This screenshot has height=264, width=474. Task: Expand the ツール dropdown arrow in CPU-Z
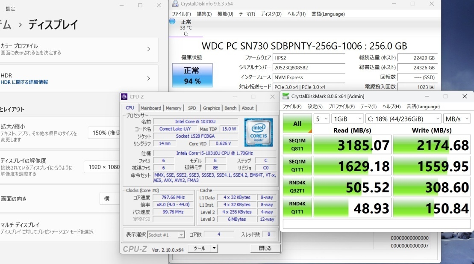pyautogui.click(x=214, y=248)
